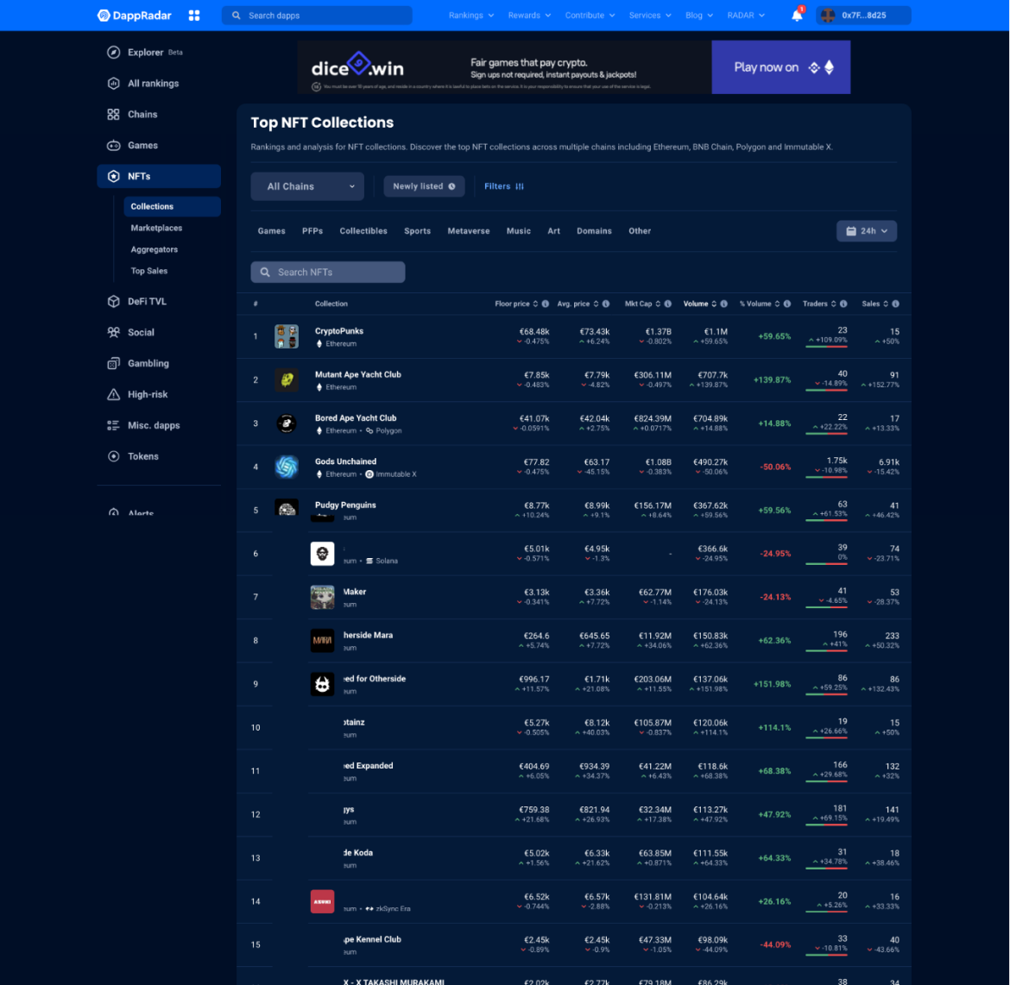Select the Domains category tab

click(x=594, y=231)
